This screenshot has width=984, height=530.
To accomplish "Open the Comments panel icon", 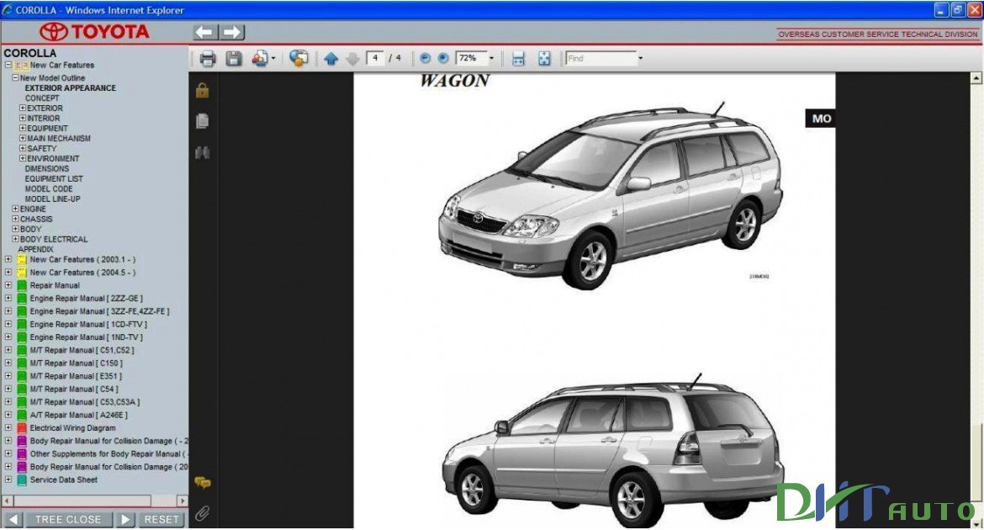I will pyautogui.click(x=202, y=483).
